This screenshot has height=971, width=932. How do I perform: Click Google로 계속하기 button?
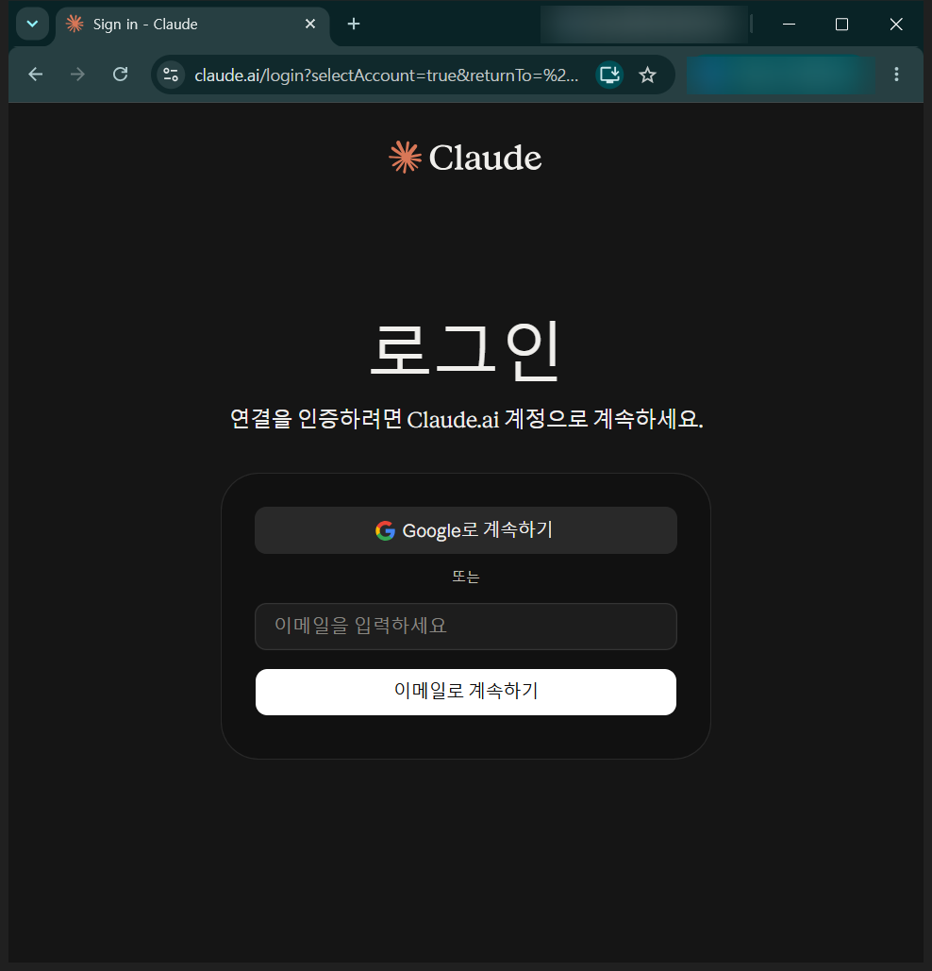466,530
